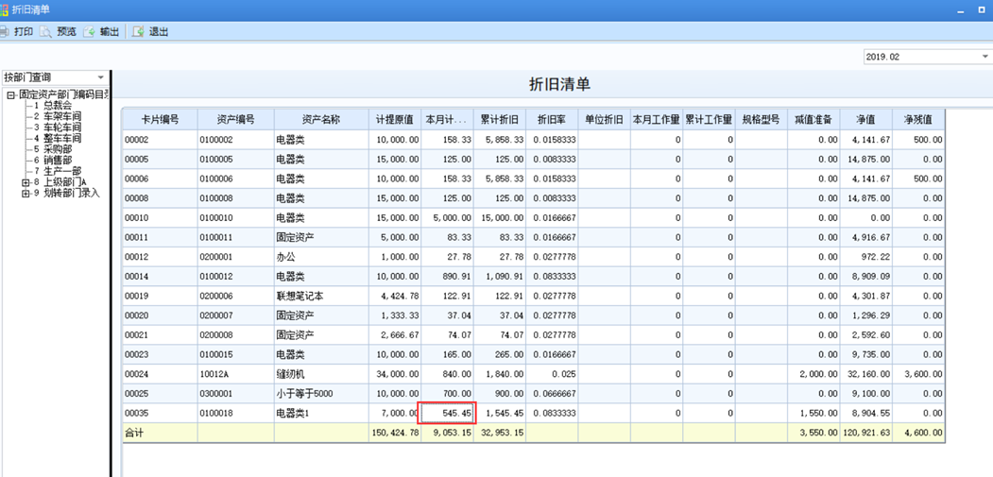The height and width of the screenshot is (477, 993).
Task: Select 9 划转部门录入 tree label
Action: coord(67,194)
